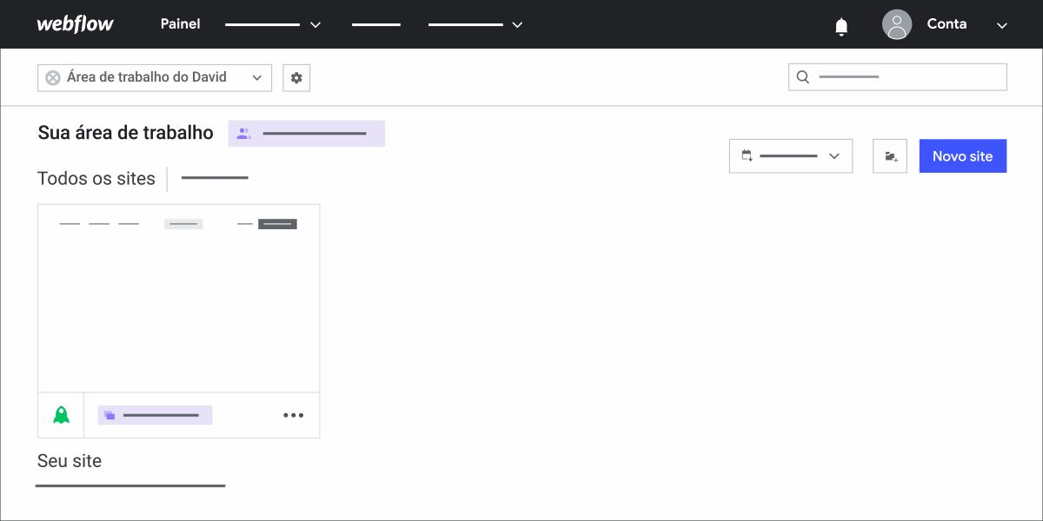Click the calendar sort icon in the filter
The width and height of the screenshot is (1043, 521).
click(746, 155)
